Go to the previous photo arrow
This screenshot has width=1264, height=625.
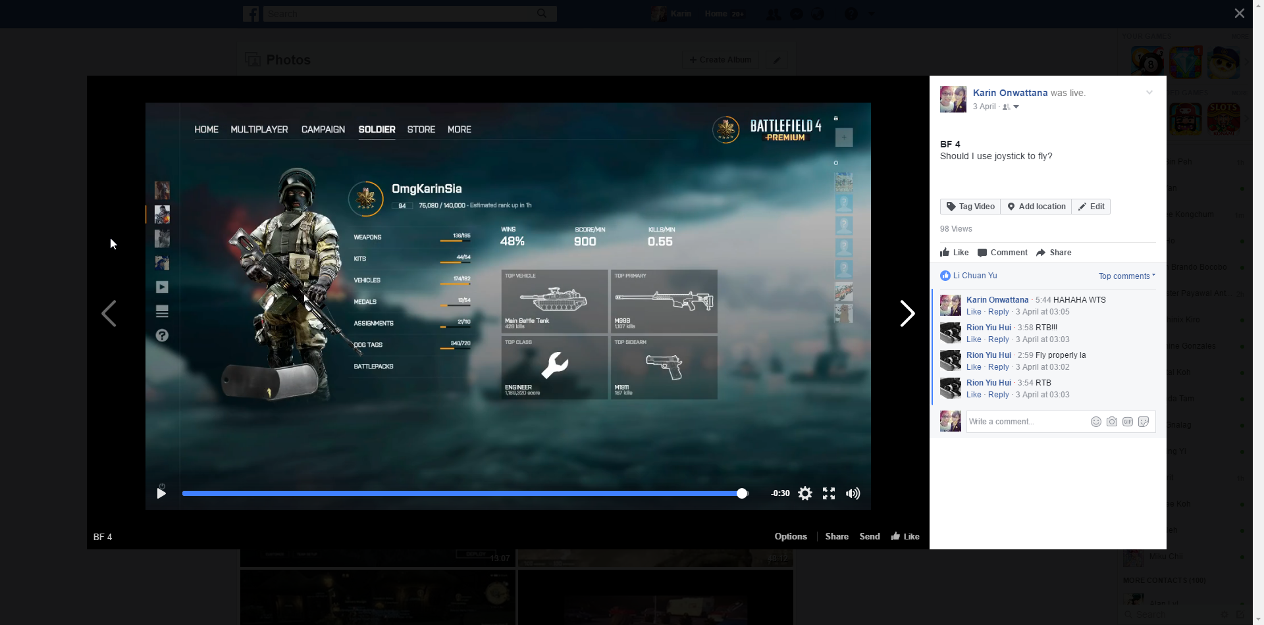pos(109,313)
